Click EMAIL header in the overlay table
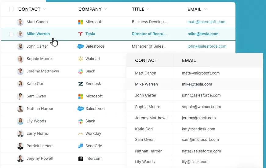 coord(189,60)
